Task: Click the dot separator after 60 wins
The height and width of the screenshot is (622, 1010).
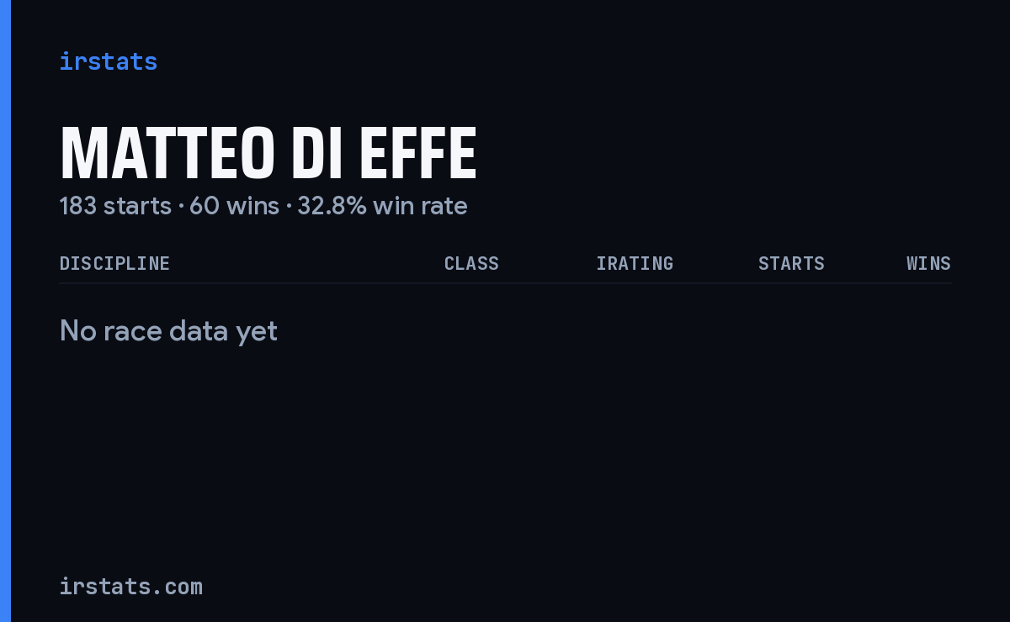Action: click(289, 207)
